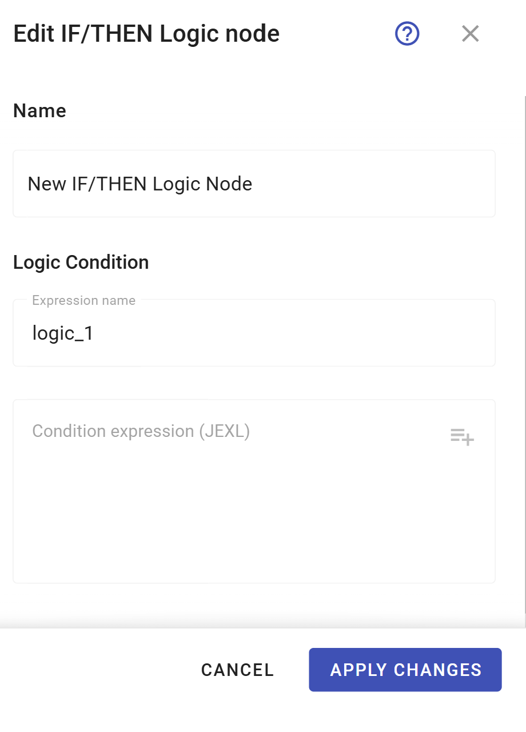
Task: Click the 'Name' section label
Action: 39,110
